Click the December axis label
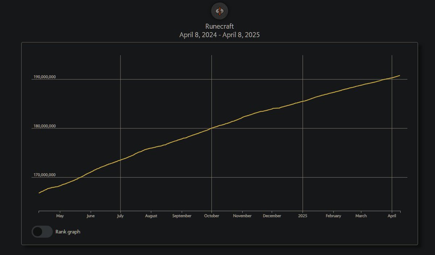 point(272,216)
